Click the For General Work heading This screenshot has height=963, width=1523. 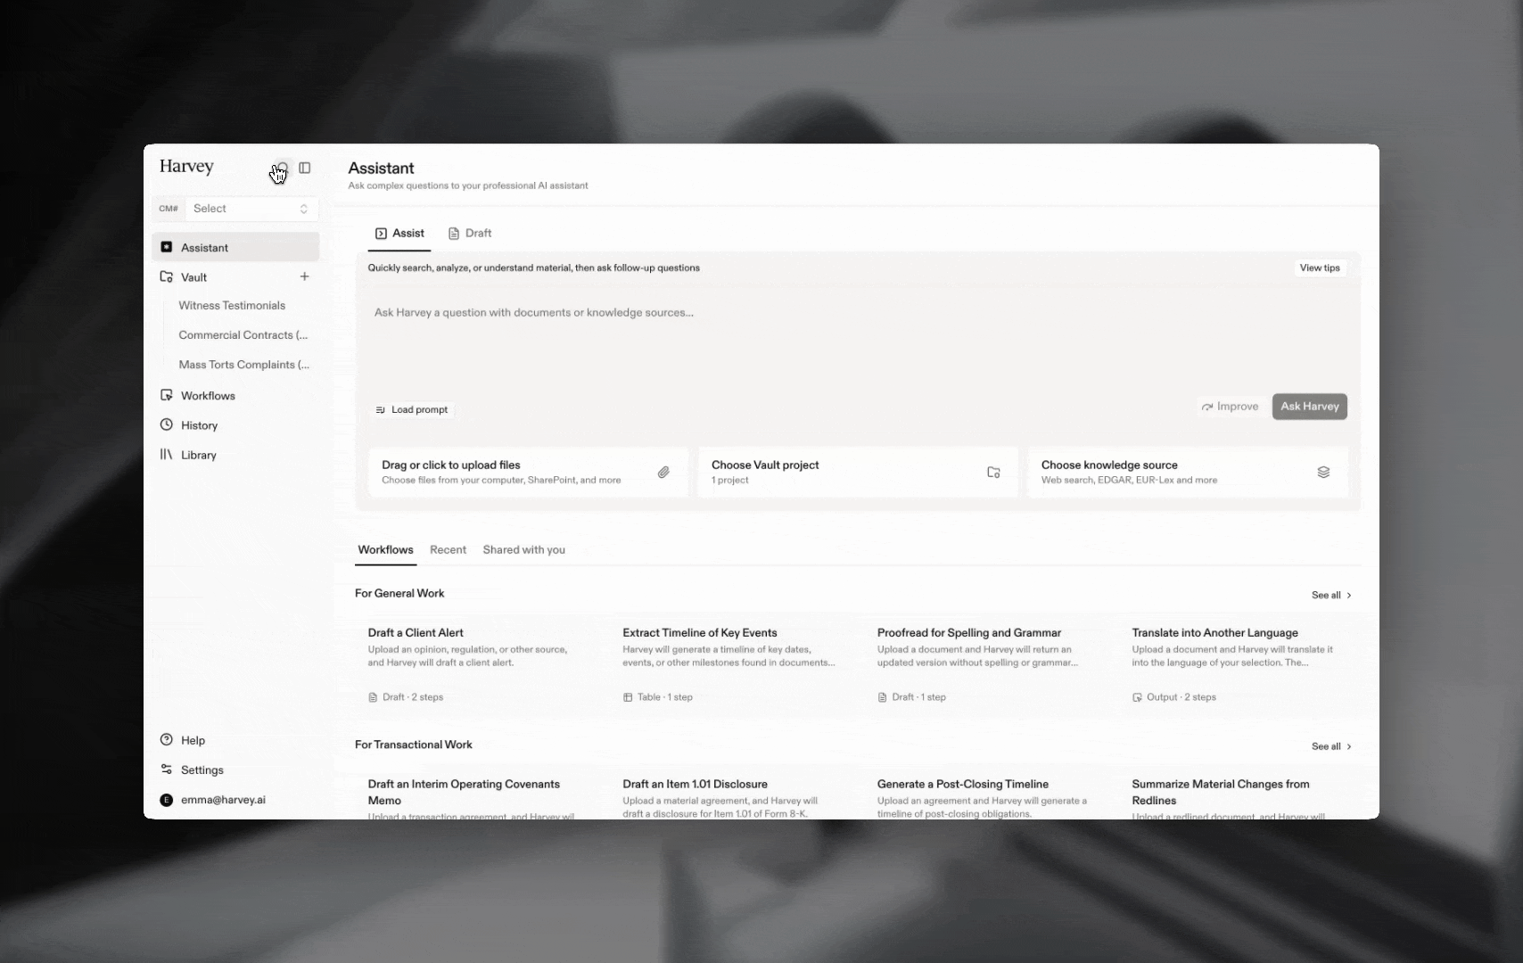(399, 593)
